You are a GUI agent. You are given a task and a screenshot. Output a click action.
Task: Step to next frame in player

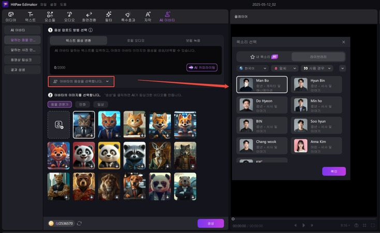312,225
